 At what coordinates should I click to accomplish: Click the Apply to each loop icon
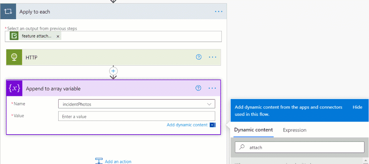pyautogui.click(x=8, y=11)
